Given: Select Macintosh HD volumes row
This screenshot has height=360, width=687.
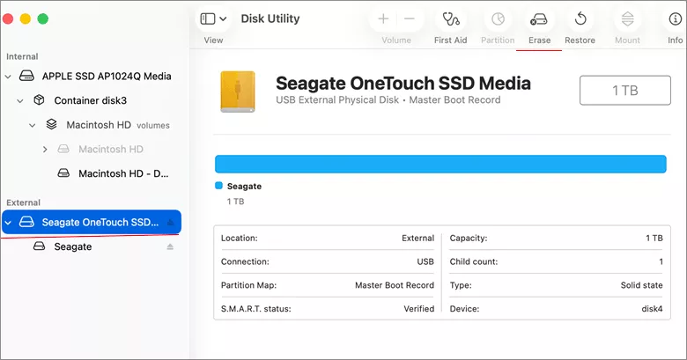Looking at the screenshot, I should click(x=118, y=125).
